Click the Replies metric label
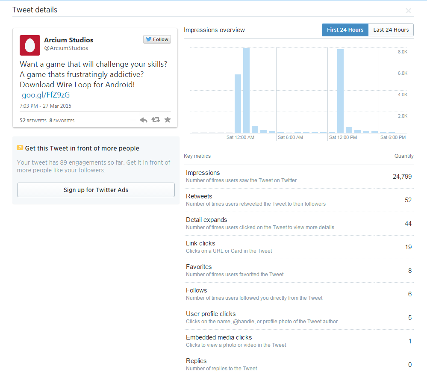Viewport: 427px width, 381px height. (x=196, y=361)
